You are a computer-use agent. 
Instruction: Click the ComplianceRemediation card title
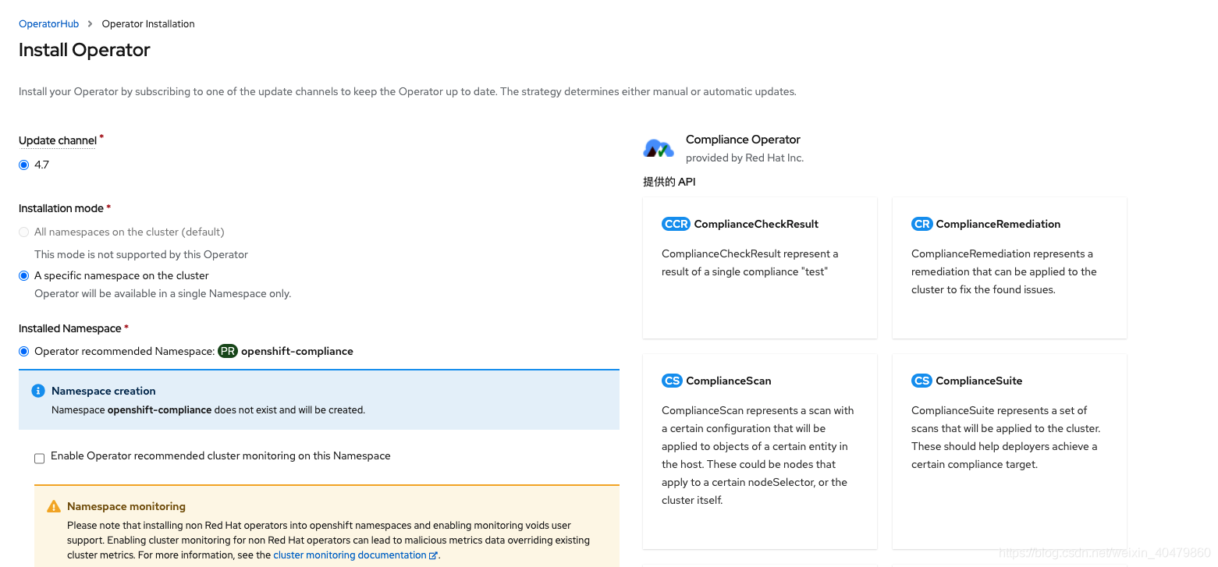pyautogui.click(x=998, y=225)
